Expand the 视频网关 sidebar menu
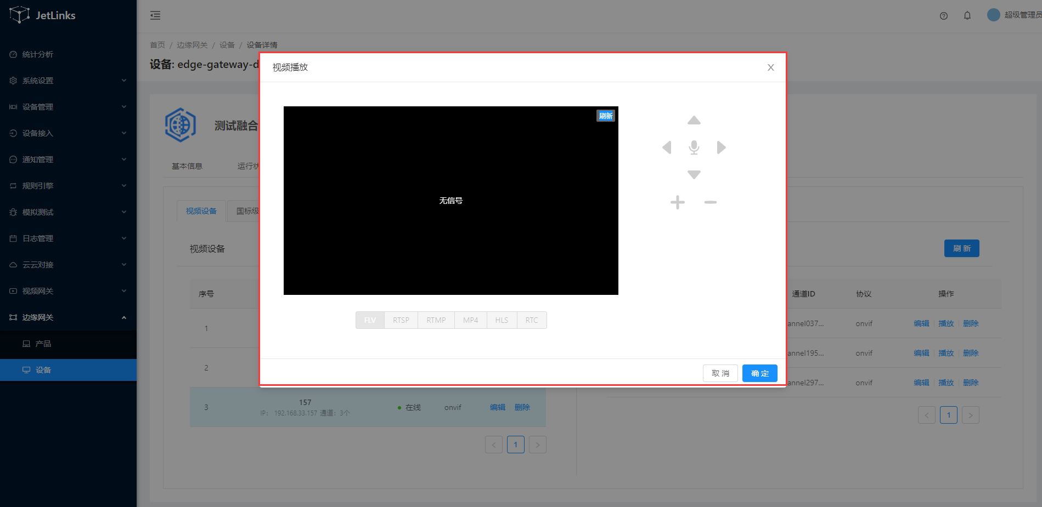This screenshot has height=507, width=1042. point(68,291)
